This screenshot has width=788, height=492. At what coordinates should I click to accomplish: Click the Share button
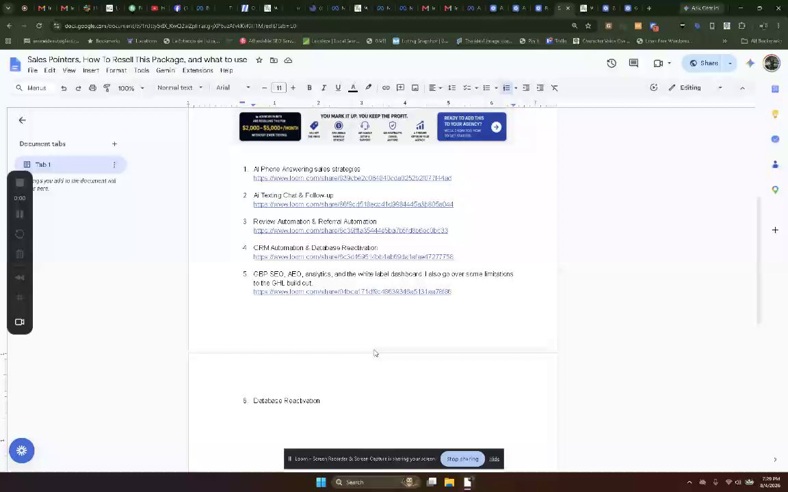pos(704,64)
